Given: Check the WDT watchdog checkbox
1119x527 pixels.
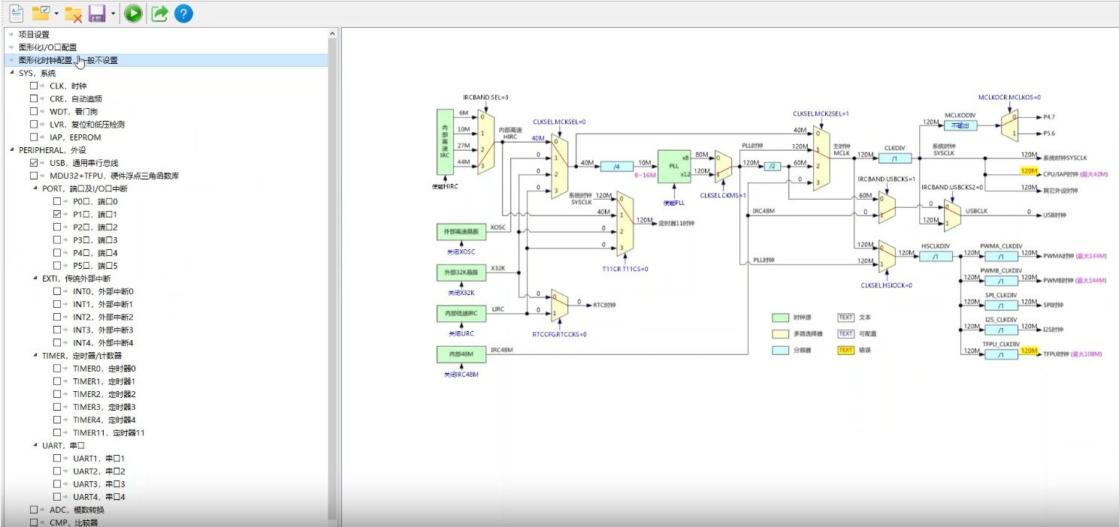Looking at the screenshot, I should [34, 111].
